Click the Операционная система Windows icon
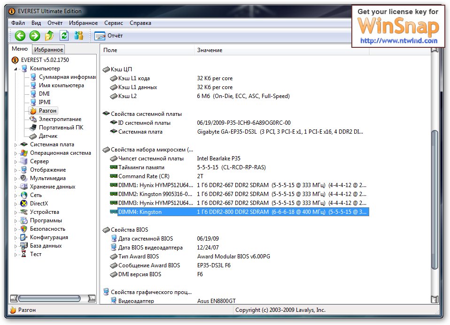 click(24, 153)
